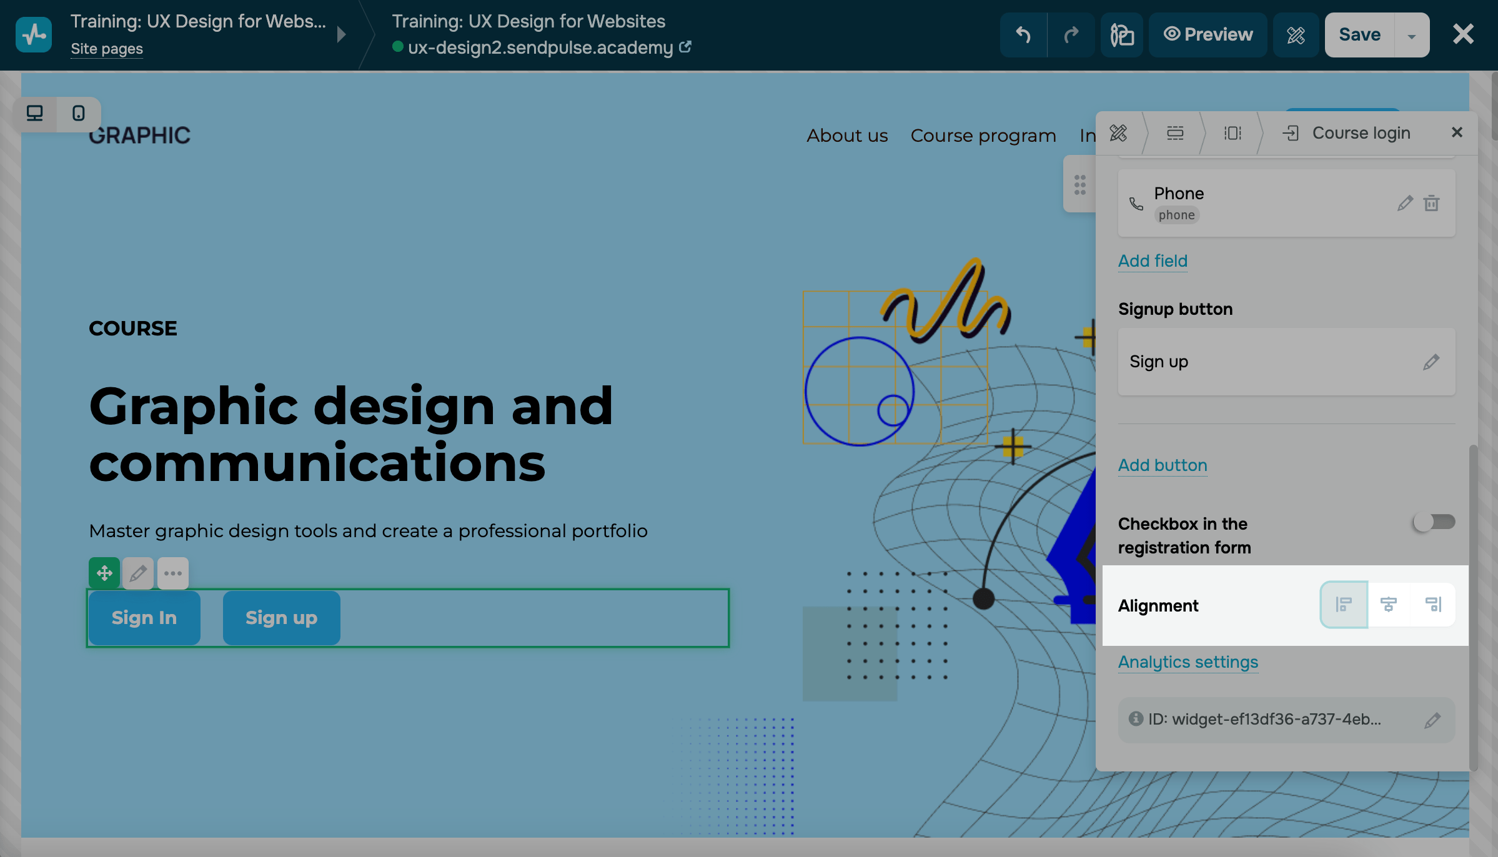Expand the site pages breadcrumb arrow
Screen dimensions: 1498x857
[341, 34]
